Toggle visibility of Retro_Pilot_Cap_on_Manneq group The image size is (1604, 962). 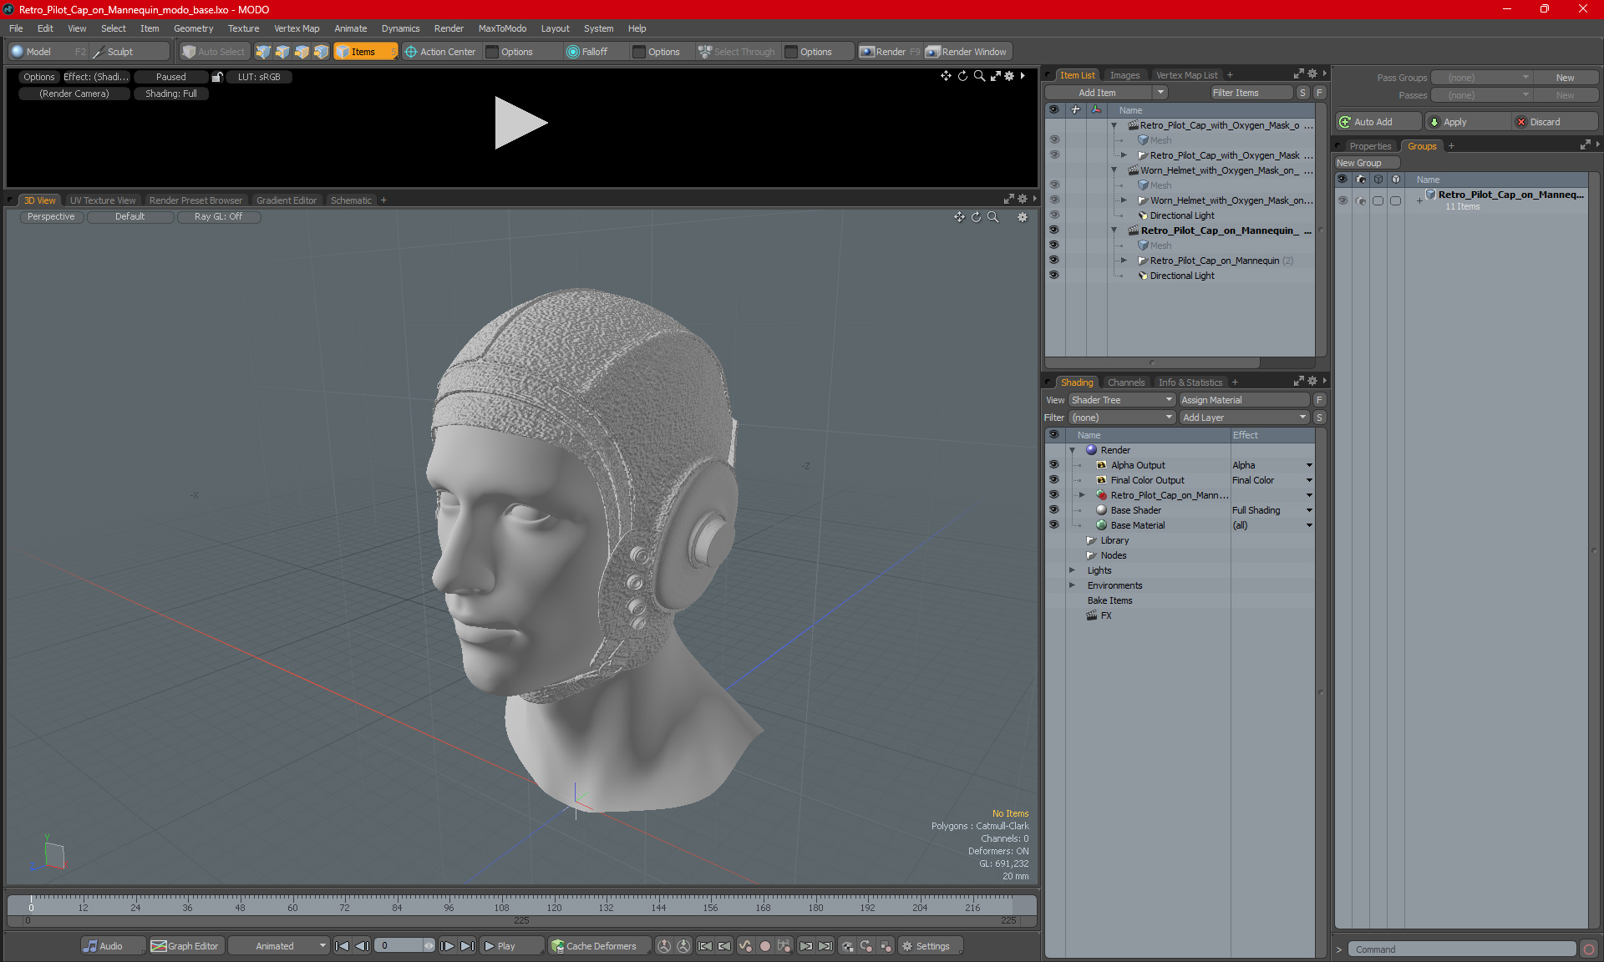[x=1343, y=200]
